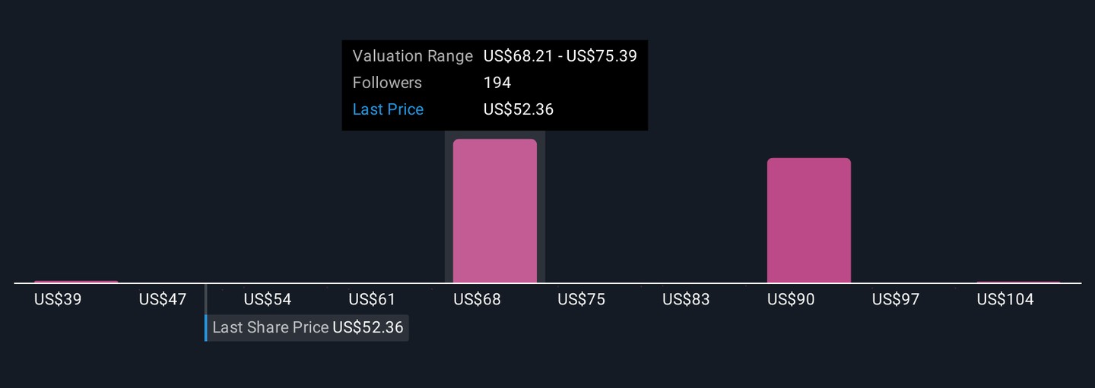Open the Last Price link in tooltip
Screen dimensions: 1095x388
388,109
